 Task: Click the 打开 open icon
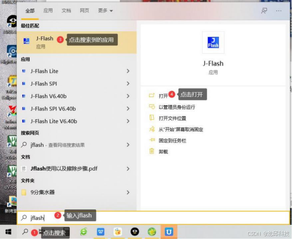pyautogui.click(x=152, y=95)
